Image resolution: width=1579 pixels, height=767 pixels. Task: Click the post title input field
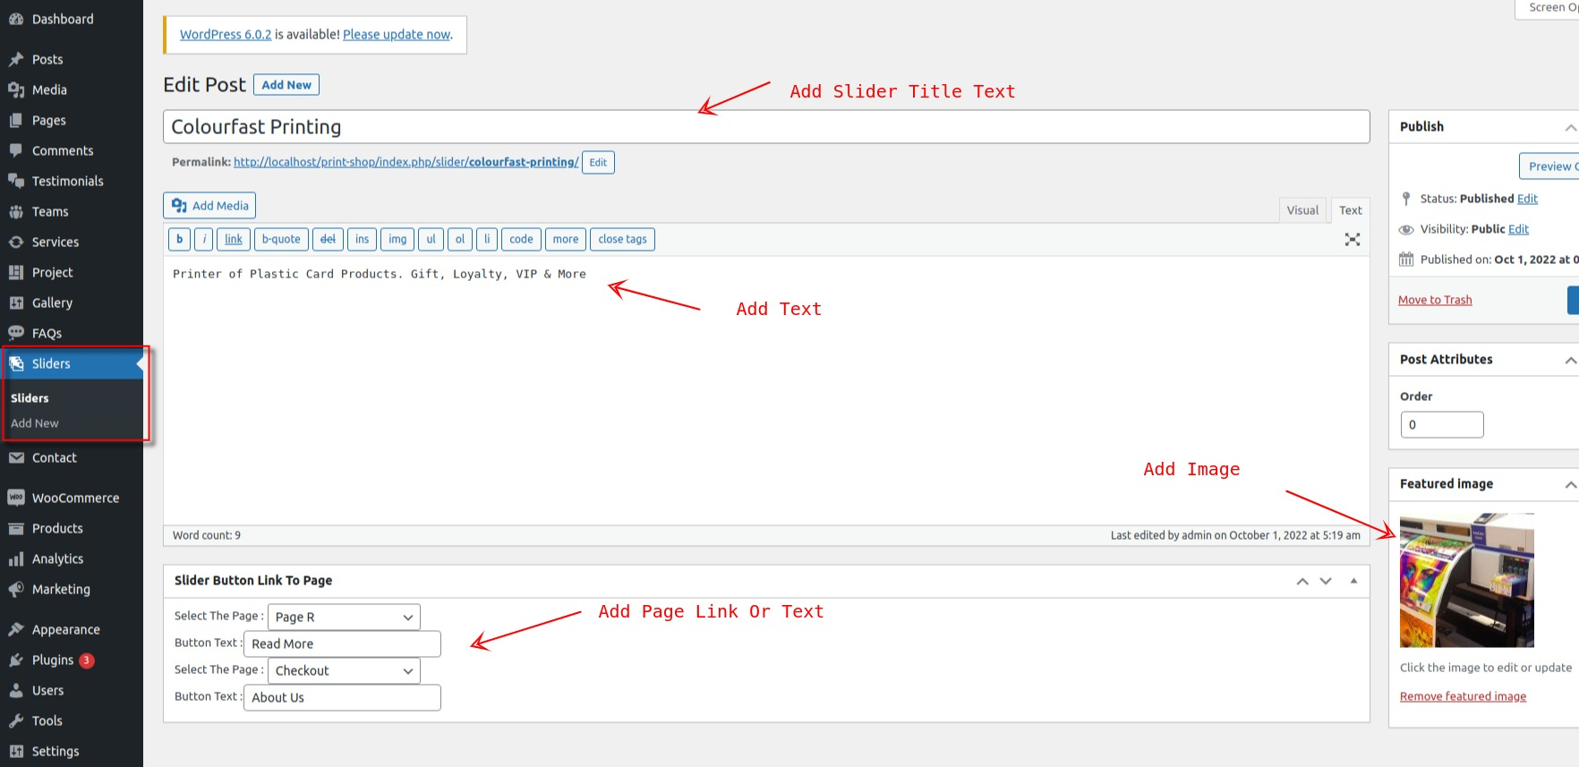click(x=766, y=127)
